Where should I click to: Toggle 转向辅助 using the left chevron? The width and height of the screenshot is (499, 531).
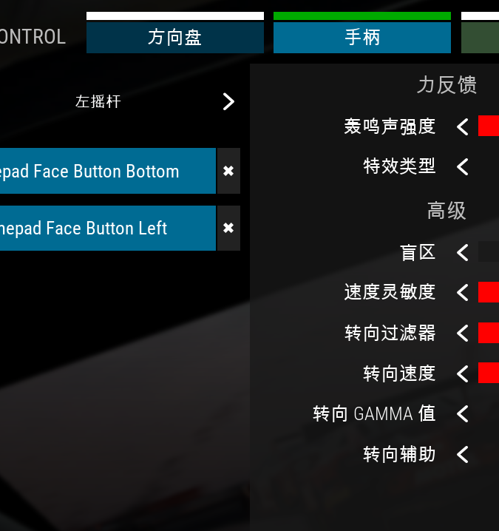click(x=463, y=455)
